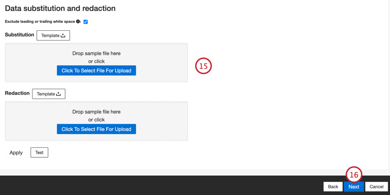The height and width of the screenshot is (195, 390).
Task: Proceed with the Next button
Action: [x=354, y=187]
